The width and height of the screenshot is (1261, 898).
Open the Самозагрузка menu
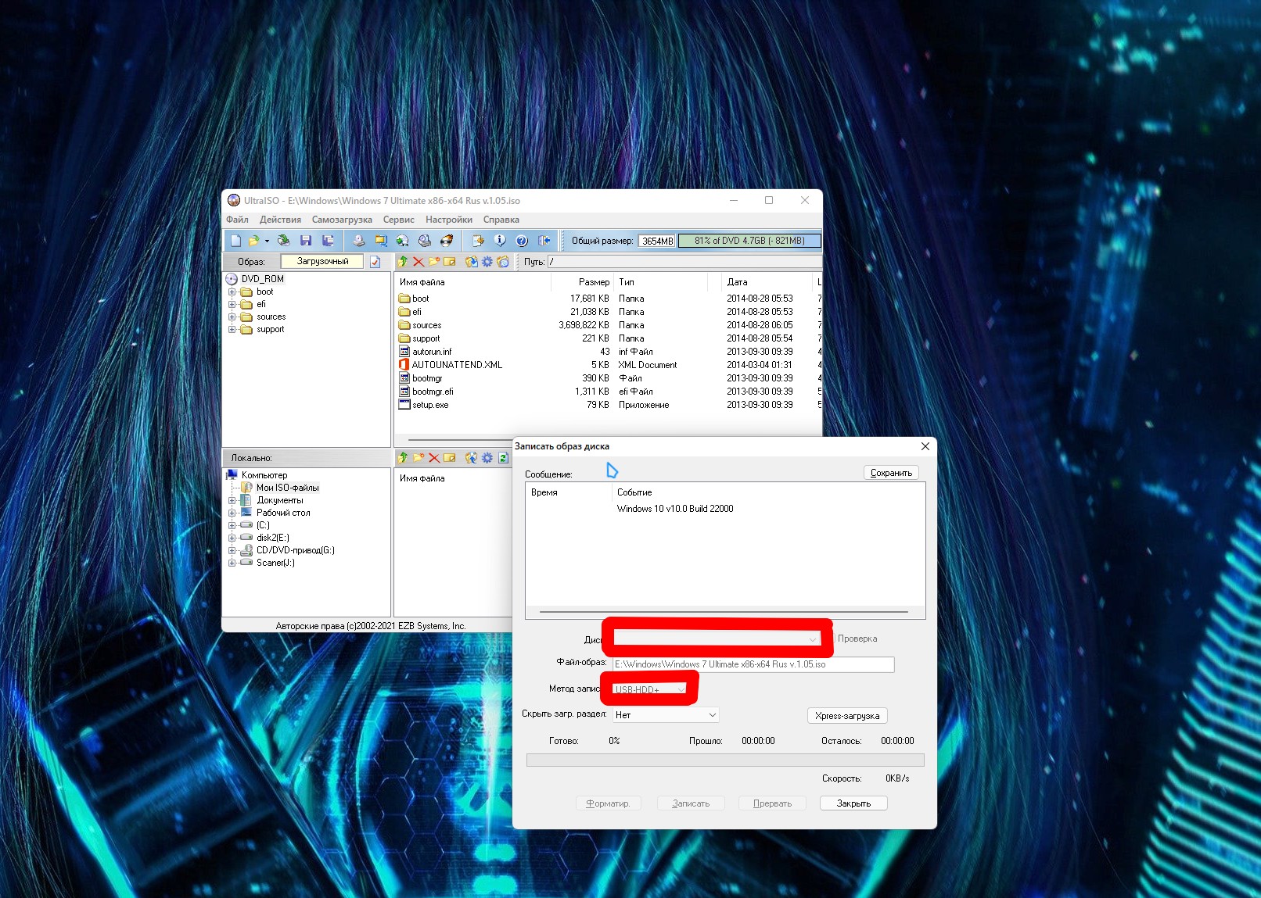[x=342, y=220]
